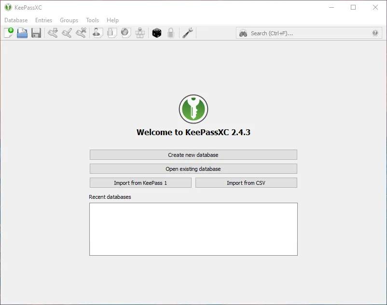Close the KeePassXC window
The height and width of the screenshot is (305, 387).
375,7
